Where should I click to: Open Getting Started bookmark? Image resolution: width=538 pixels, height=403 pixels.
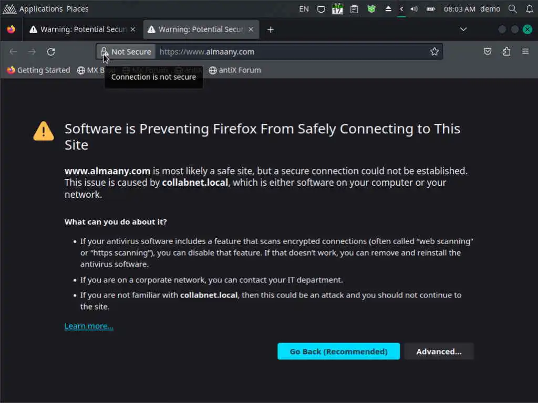(38, 70)
